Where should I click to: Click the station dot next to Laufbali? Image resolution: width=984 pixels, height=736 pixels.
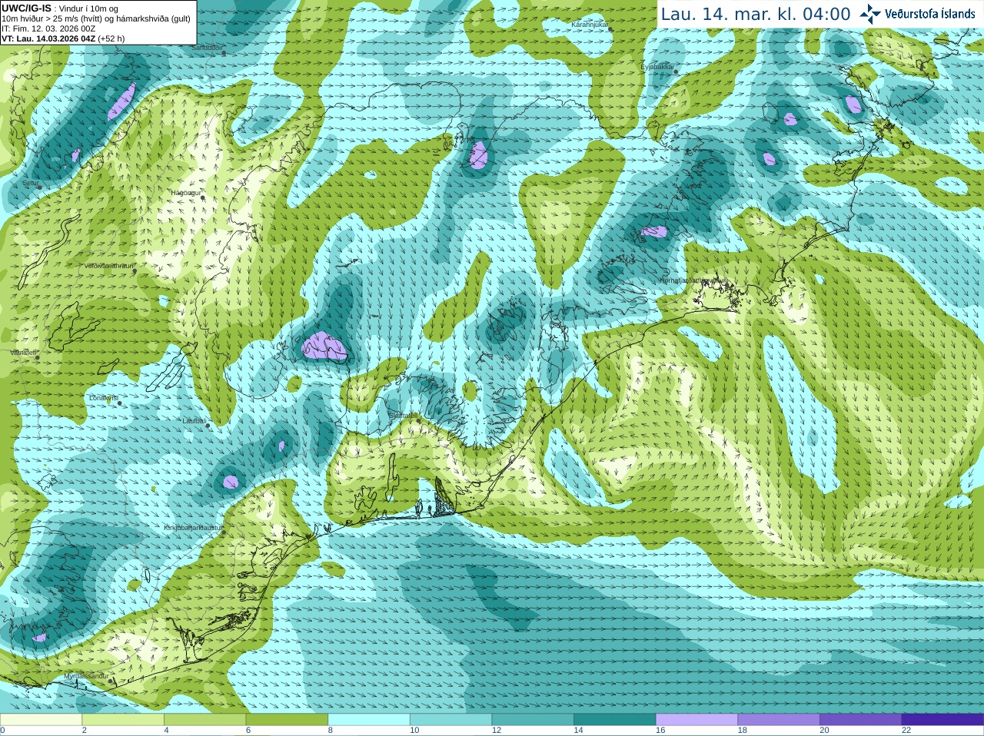tap(208, 426)
